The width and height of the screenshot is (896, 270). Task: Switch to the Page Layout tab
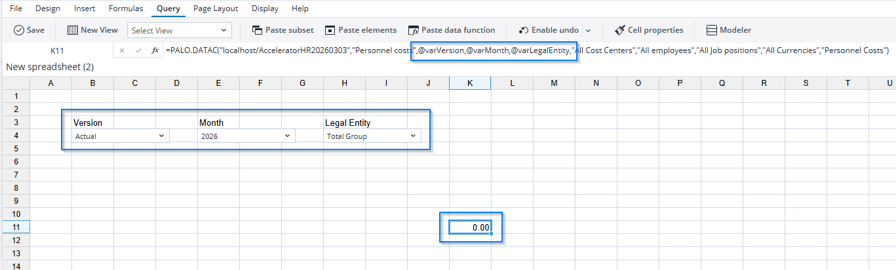click(x=216, y=9)
